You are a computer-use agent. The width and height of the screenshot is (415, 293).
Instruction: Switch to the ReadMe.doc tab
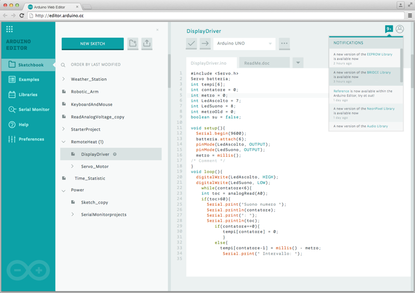pos(262,63)
